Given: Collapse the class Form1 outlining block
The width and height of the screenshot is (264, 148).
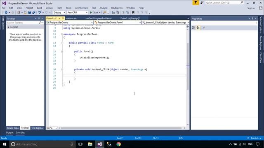Looking at the screenshot, I should 62,43.
